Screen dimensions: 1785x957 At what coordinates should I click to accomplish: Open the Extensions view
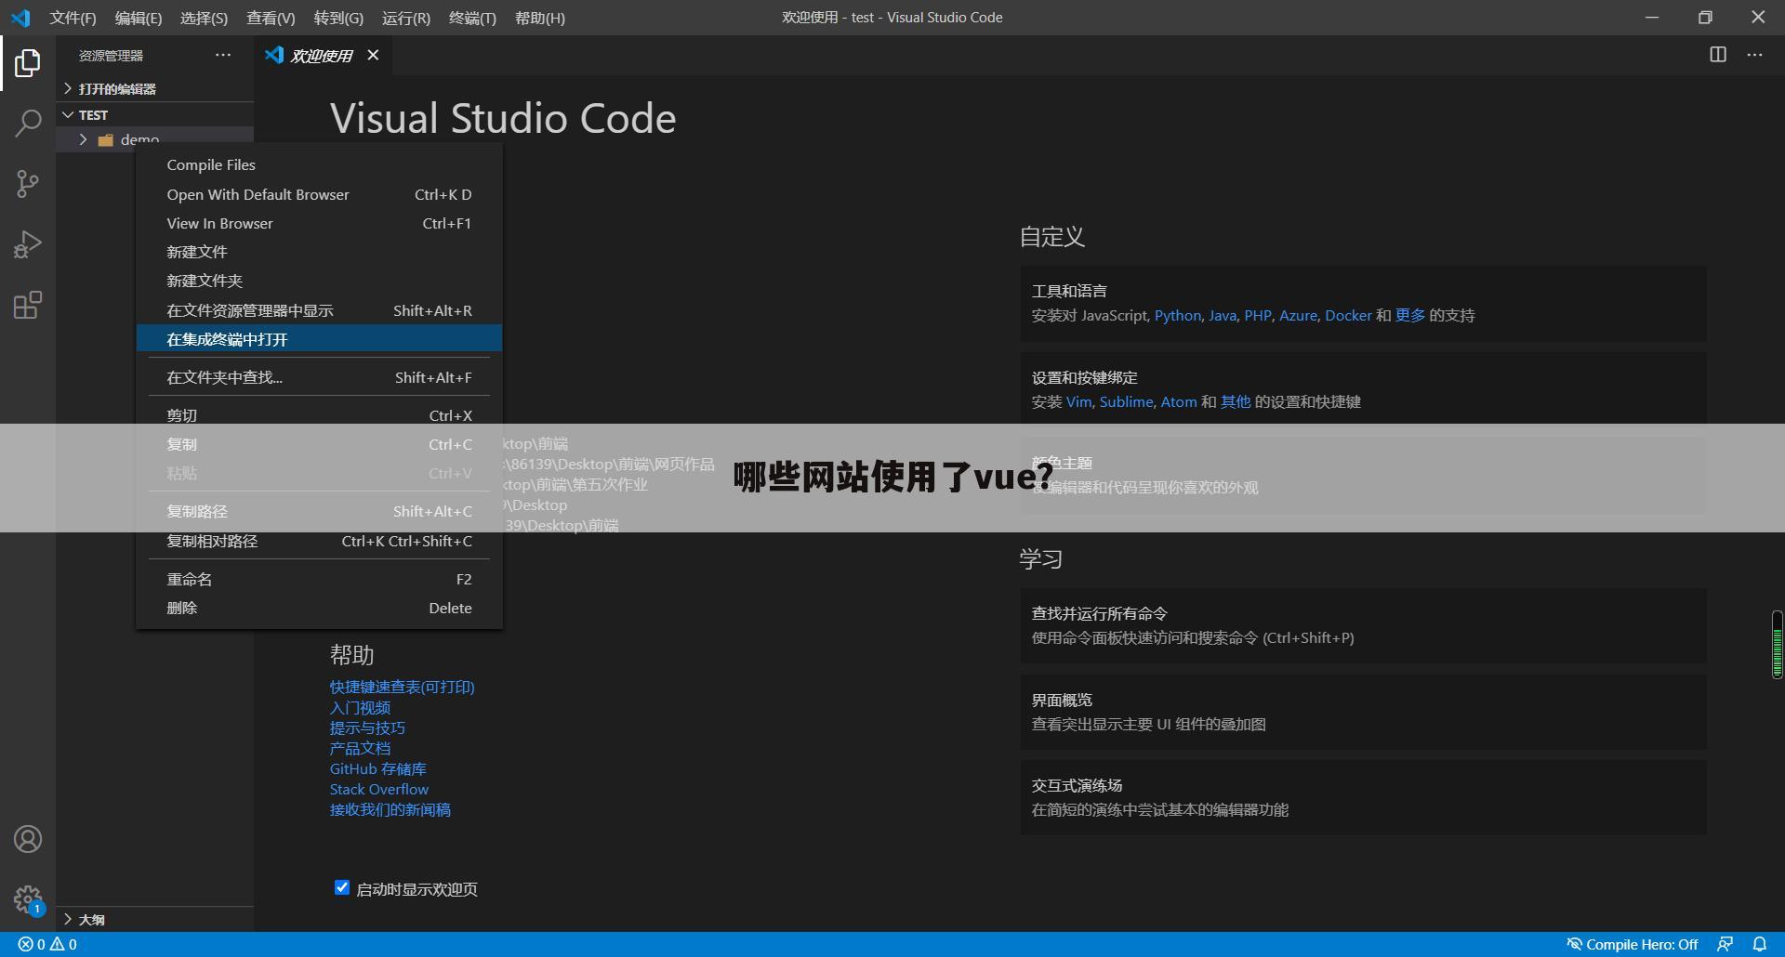pos(28,304)
